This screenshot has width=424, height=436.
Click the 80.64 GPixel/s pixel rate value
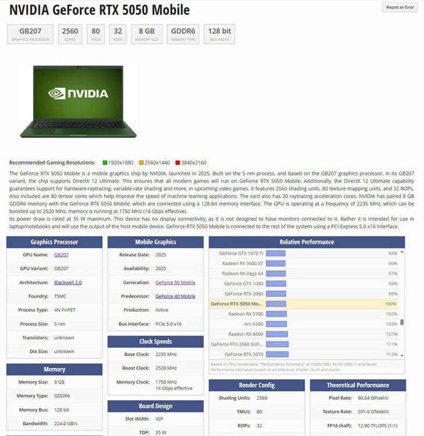[x=373, y=398]
